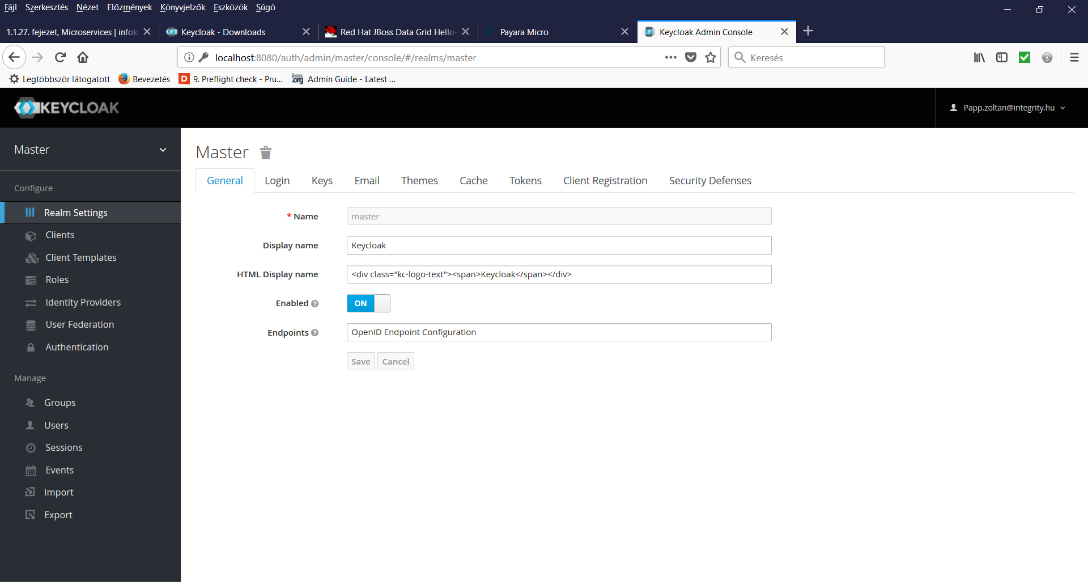This screenshot has width=1088, height=584.
Task: Open a new browser tab with plus
Action: pyautogui.click(x=808, y=31)
